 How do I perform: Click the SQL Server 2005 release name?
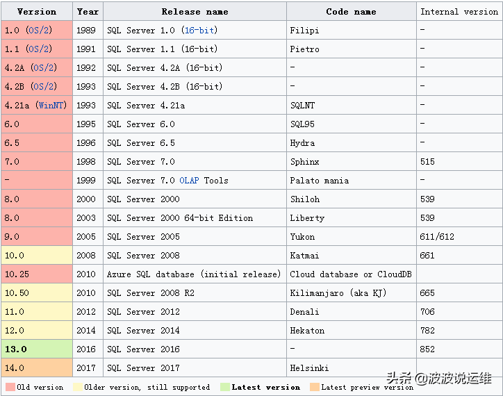143,237
